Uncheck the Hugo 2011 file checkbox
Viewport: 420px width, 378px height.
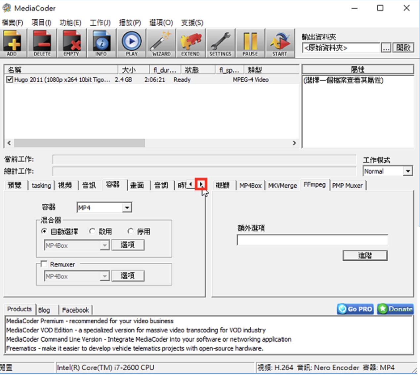pos(10,79)
